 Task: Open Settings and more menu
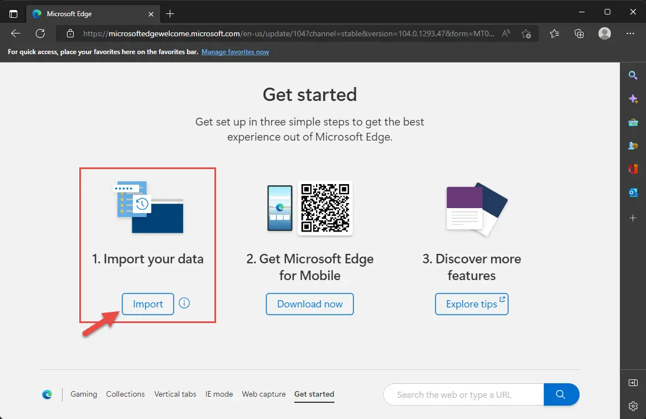[x=630, y=33]
